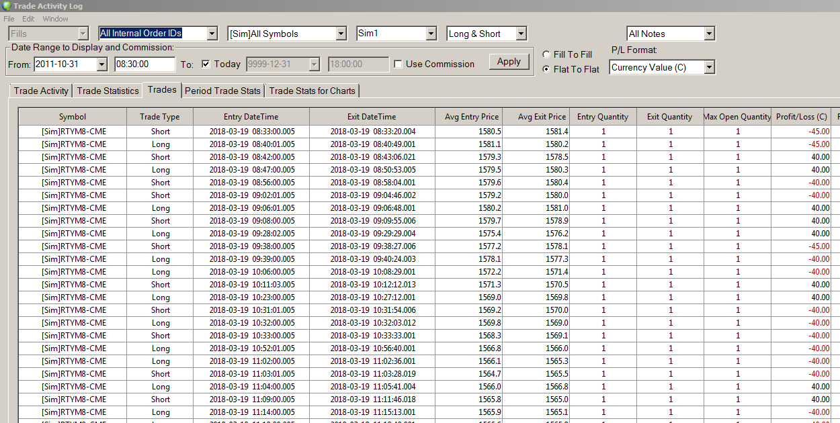Expand the [Sim]All Symbols dropdown
This screenshot has width=840, height=423.
coord(341,34)
